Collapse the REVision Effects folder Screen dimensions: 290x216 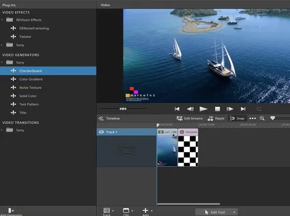[2, 19]
